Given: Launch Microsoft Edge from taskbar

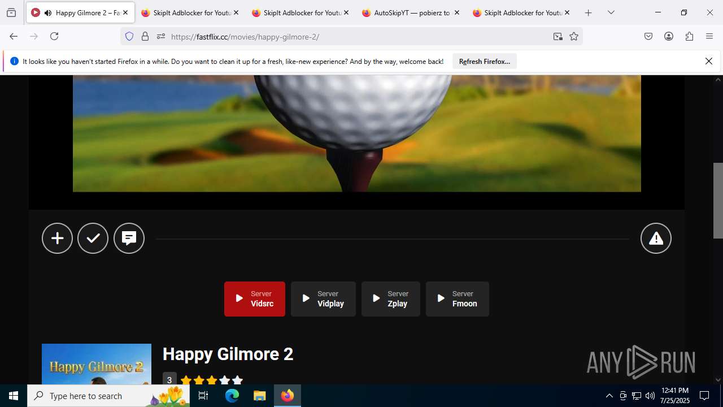Looking at the screenshot, I should pyautogui.click(x=232, y=396).
